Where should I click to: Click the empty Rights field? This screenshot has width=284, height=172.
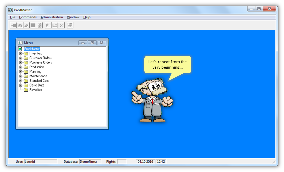point(122,162)
